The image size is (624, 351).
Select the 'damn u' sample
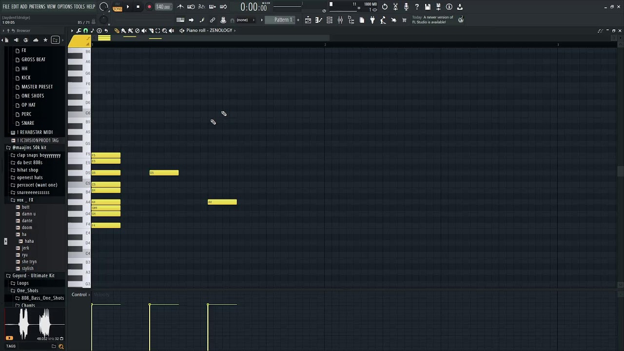point(28,214)
